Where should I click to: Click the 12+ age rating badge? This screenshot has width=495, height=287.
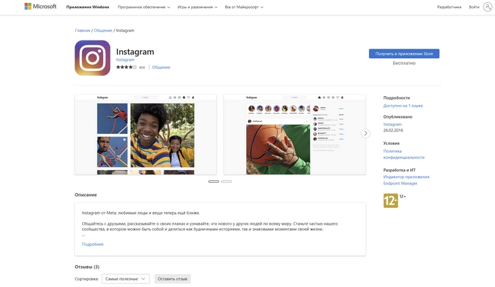(391, 200)
